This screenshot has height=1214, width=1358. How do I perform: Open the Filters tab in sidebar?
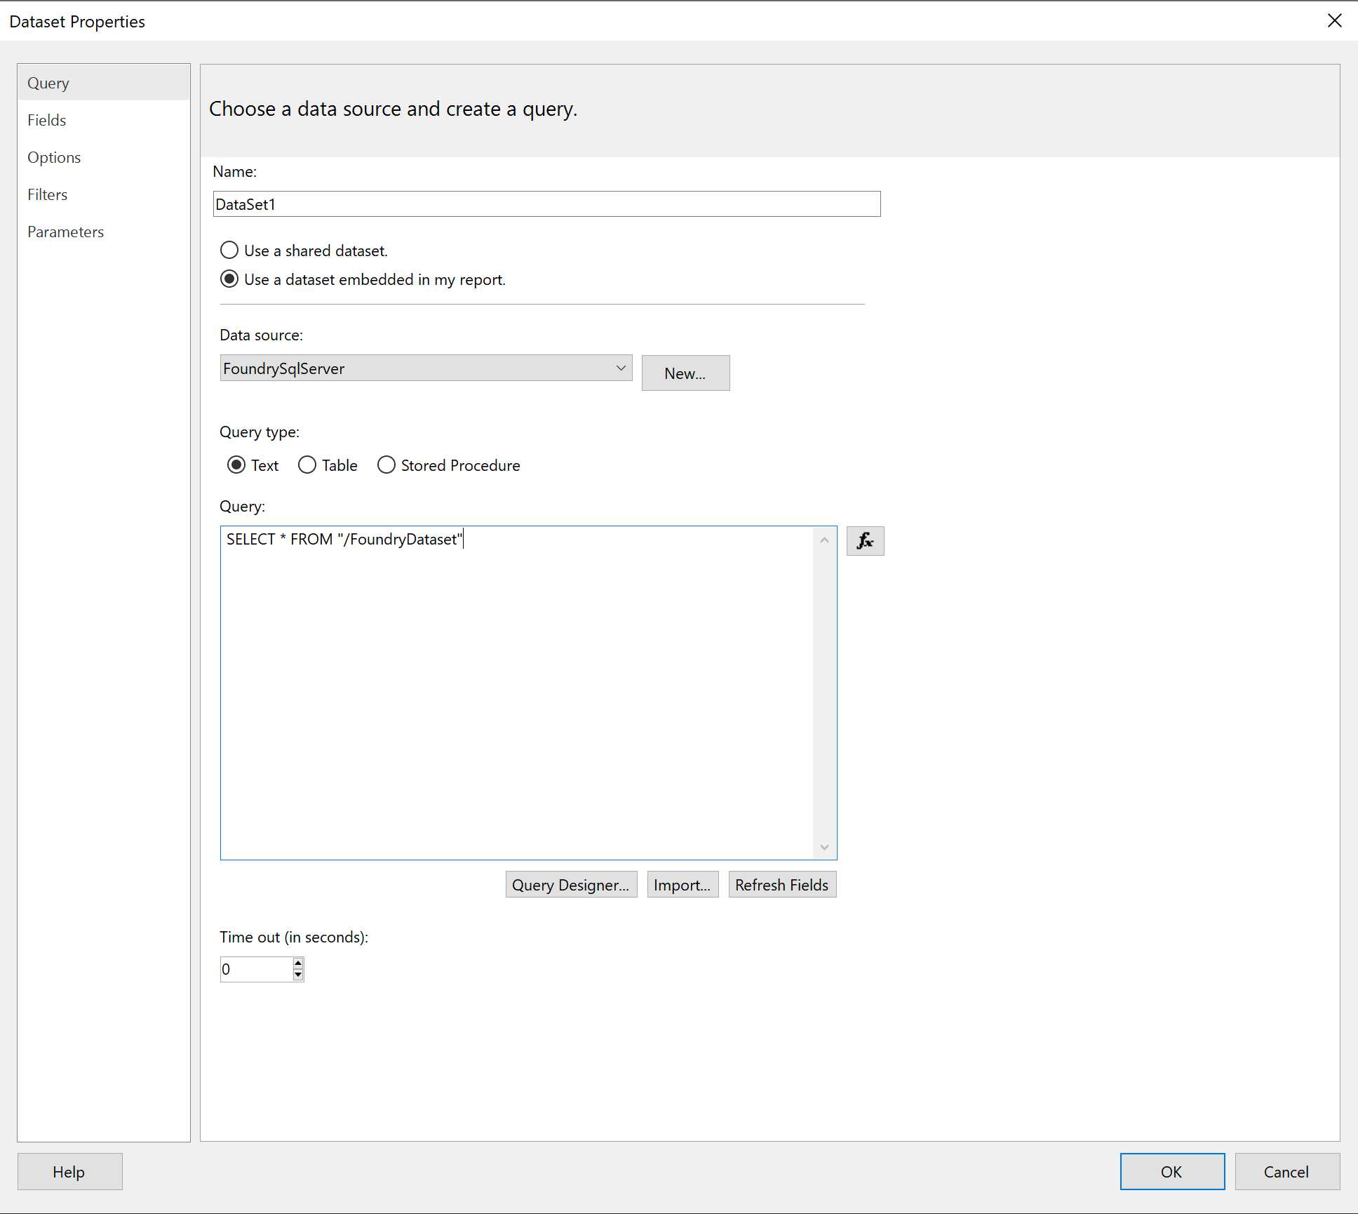coord(48,194)
